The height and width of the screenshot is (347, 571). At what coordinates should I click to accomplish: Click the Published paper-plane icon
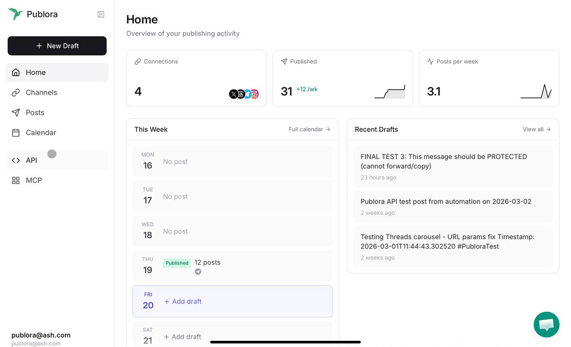(x=284, y=61)
